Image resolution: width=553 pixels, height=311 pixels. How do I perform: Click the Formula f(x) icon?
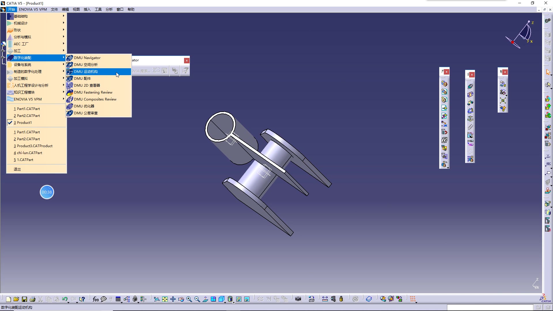click(x=95, y=299)
